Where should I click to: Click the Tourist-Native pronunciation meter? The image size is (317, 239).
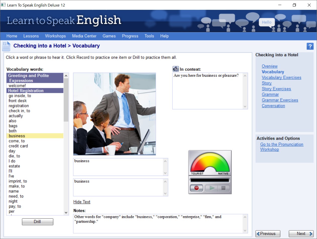(x=210, y=162)
